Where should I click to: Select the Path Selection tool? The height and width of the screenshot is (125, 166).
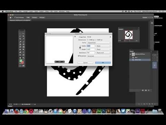pos(20,55)
